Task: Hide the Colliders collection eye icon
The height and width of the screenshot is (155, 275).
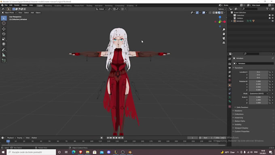Action: (273, 18)
